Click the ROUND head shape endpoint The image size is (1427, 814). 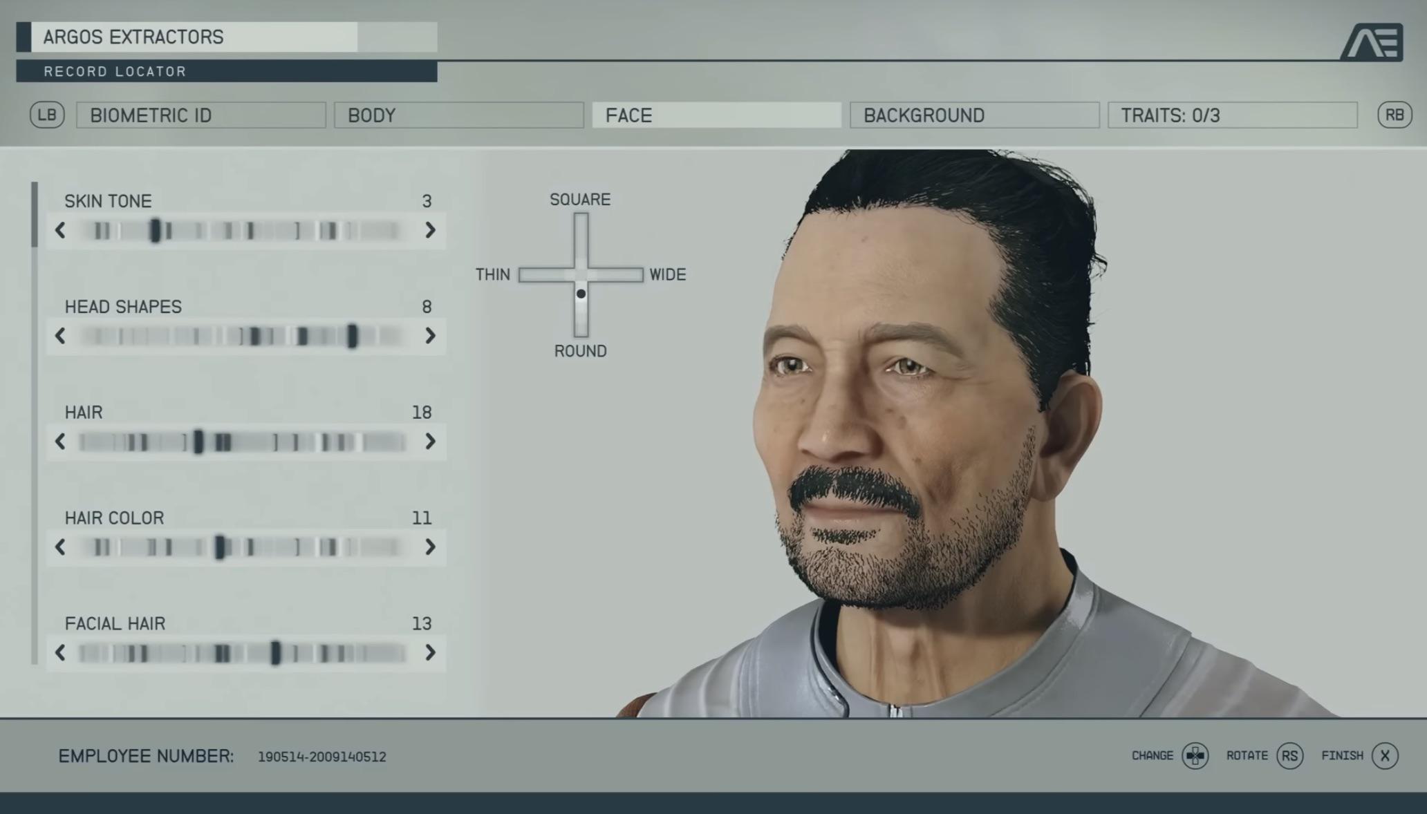(580, 350)
